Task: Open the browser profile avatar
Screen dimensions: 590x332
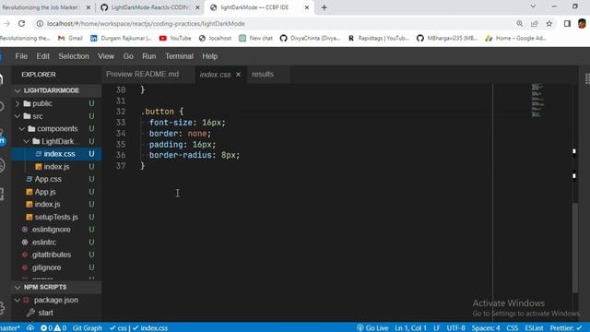Action: click(x=582, y=23)
